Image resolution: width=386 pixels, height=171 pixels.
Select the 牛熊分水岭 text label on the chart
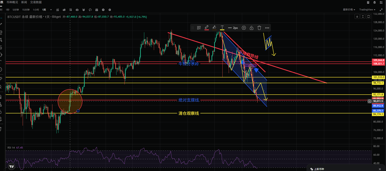point(189,64)
